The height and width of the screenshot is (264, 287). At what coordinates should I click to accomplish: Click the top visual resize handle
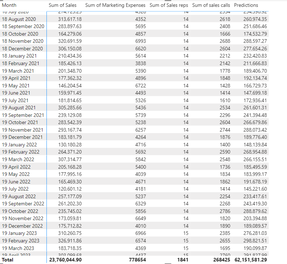(168, 1)
